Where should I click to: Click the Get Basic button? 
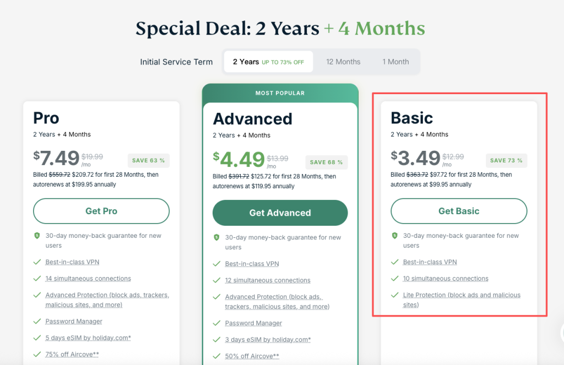pos(459,211)
